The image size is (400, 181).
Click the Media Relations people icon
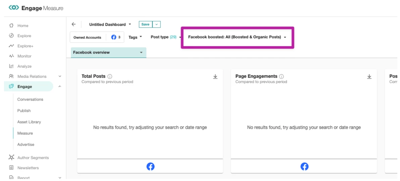pyautogui.click(x=11, y=76)
